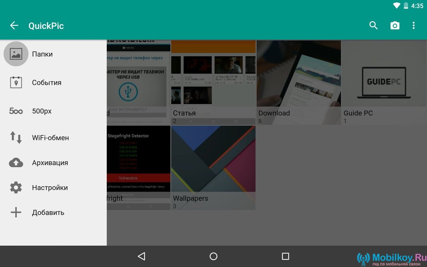
Task: Open the Wallpapers folder thumbnail
Action: point(213,168)
